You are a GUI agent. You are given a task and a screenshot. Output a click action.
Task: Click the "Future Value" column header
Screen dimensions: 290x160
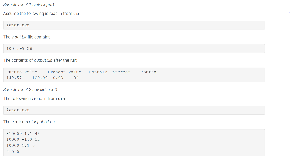pyautogui.click(x=22, y=72)
